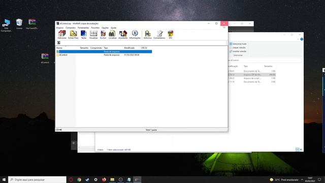Viewport: 325px width, 183px height.
Task: Open File Explorer from the taskbar
Action: point(112,179)
